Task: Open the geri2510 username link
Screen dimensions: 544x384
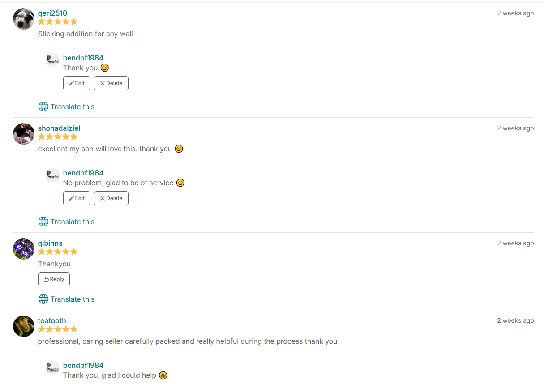Action: click(52, 13)
